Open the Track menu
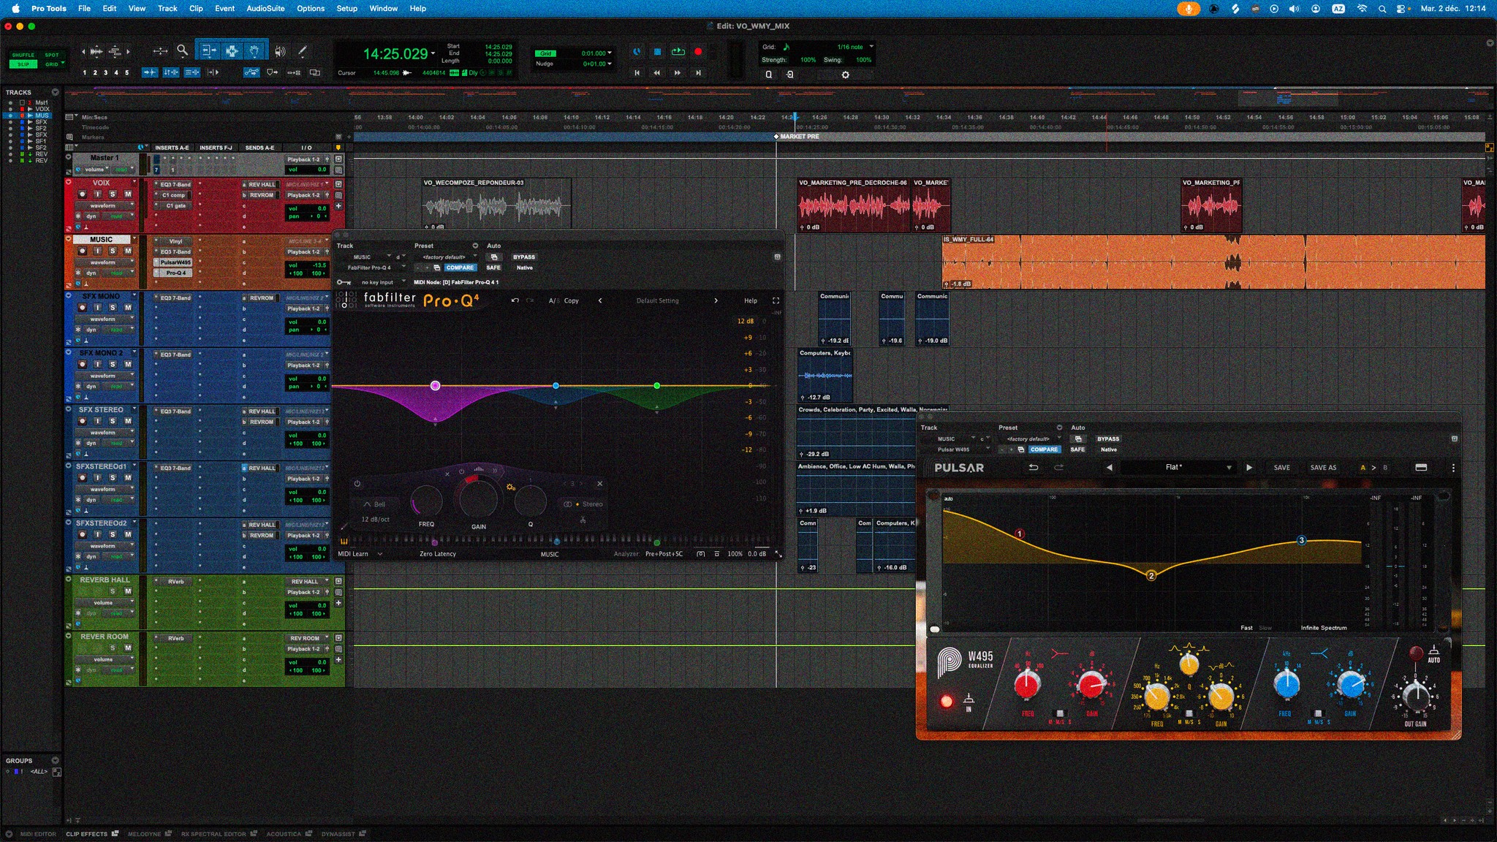The image size is (1497, 842). [x=167, y=9]
